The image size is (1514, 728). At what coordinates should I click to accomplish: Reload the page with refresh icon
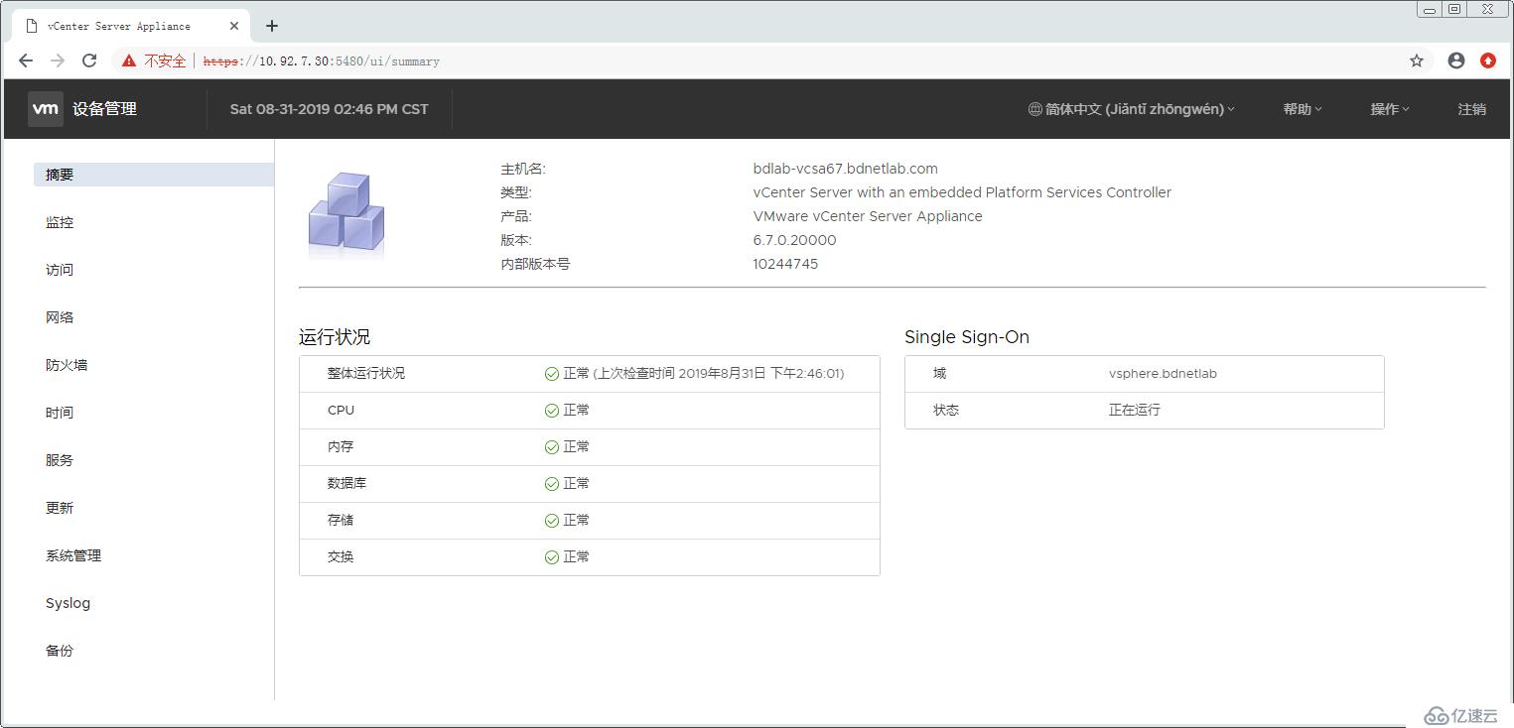tap(89, 61)
